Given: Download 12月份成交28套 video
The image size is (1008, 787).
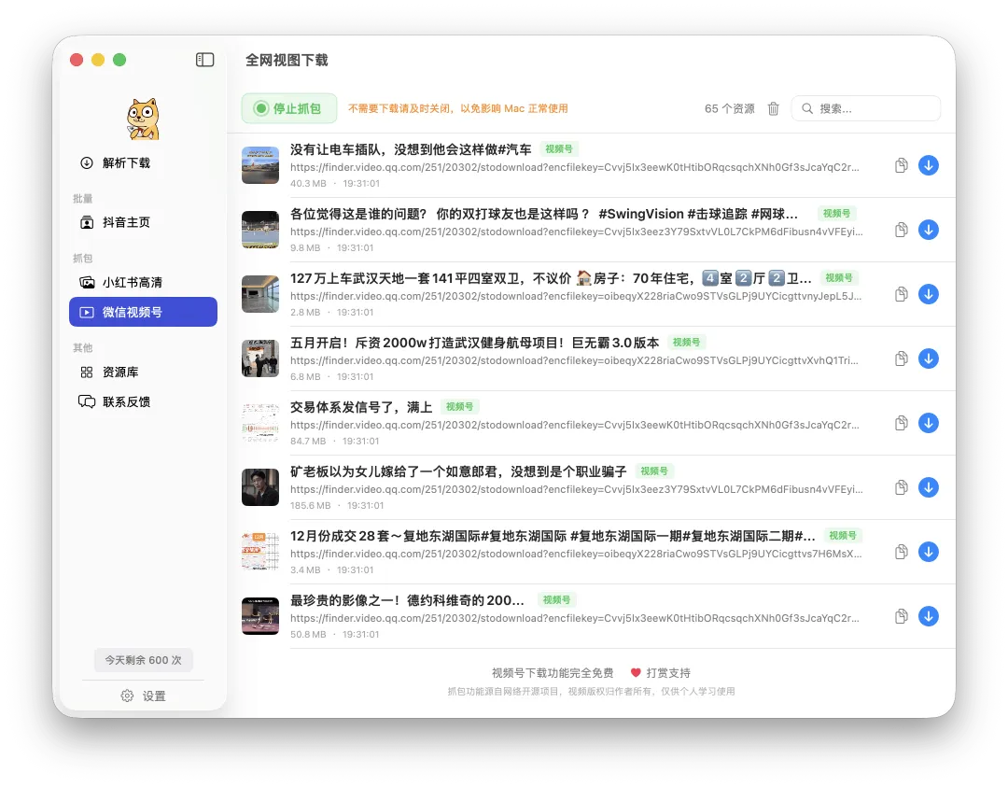Looking at the screenshot, I should click(x=929, y=552).
